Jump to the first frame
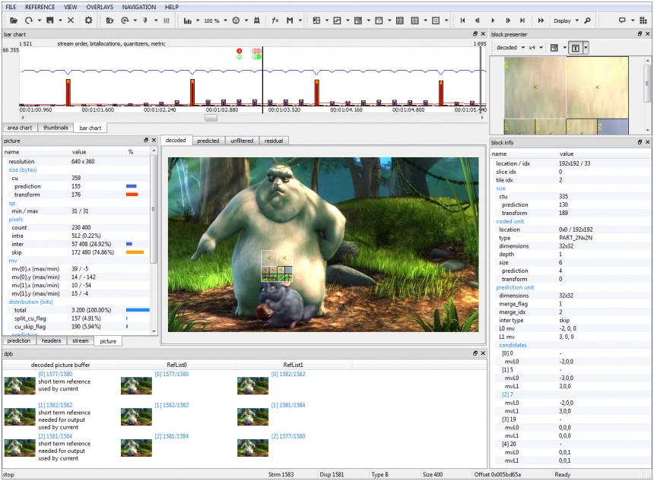Screen dimensions: 654x481 [462, 21]
